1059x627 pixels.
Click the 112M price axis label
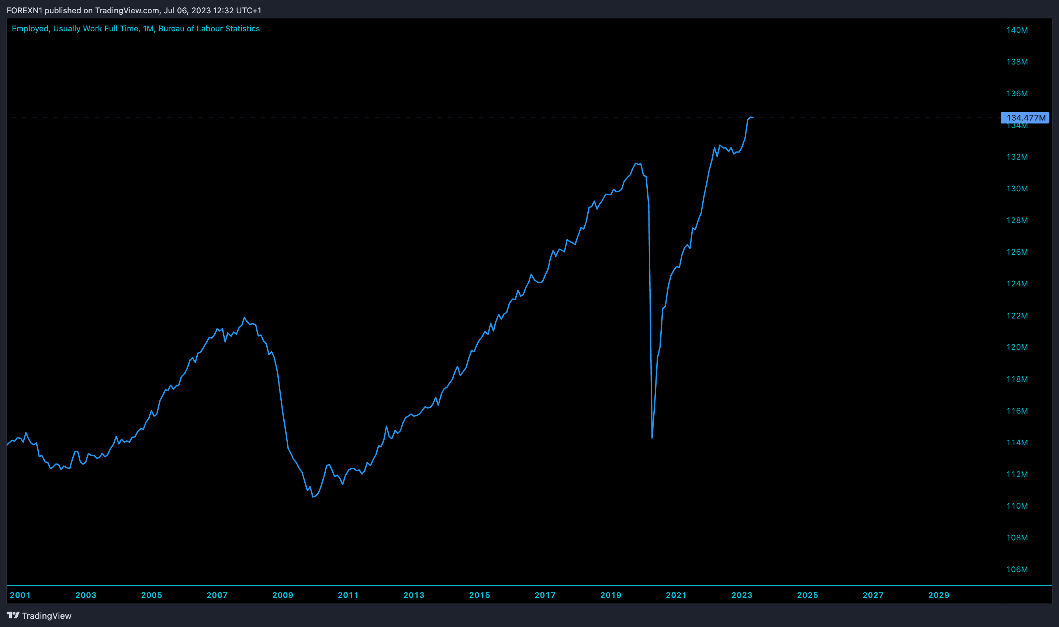(x=1017, y=474)
